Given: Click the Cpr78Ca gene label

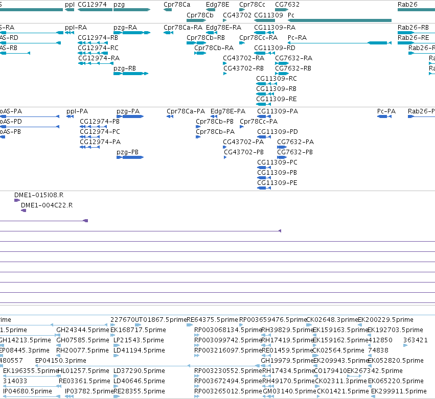Looking at the screenshot, I should [177, 5].
